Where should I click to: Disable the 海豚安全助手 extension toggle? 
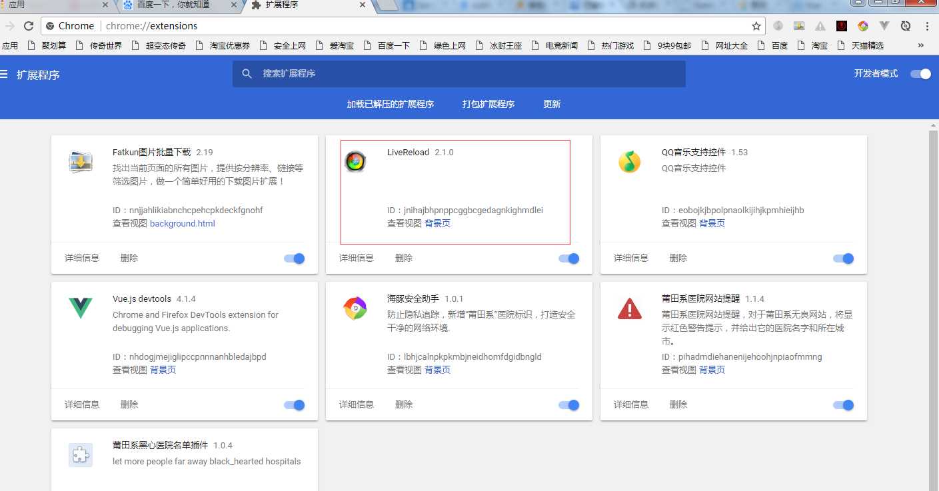click(x=569, y=405)
